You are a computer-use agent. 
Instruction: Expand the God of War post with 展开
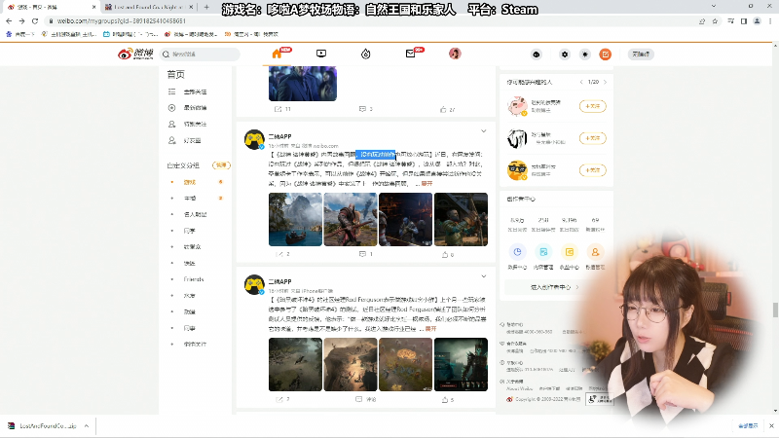(x=427, y=183)
